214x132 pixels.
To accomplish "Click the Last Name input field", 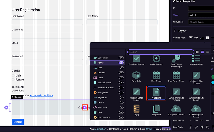I will point(122,22).
